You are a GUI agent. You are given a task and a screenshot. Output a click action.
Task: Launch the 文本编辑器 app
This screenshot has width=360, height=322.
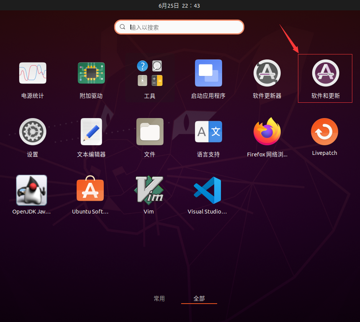91,137
